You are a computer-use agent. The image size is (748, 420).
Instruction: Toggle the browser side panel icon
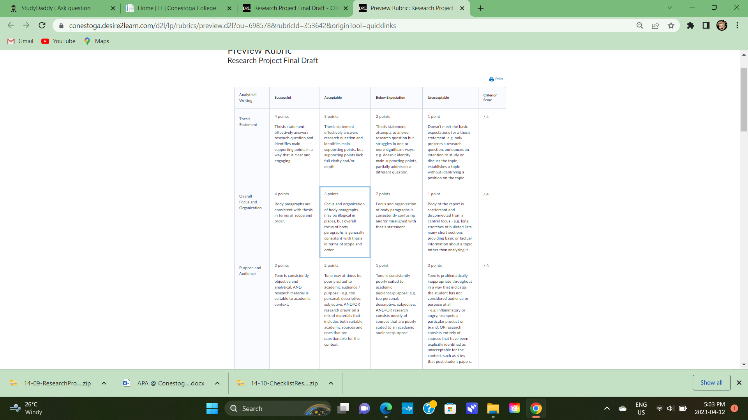click(706, 26)
